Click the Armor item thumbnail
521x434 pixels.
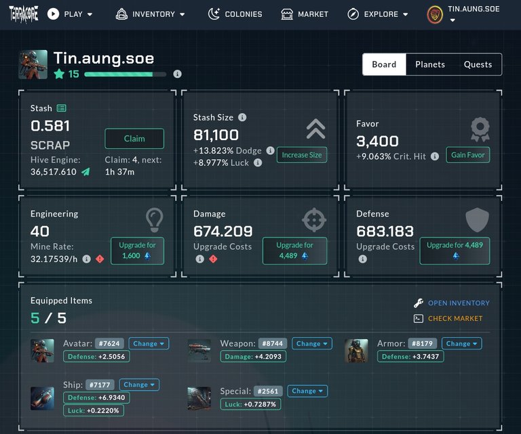[x=356, y=351]
